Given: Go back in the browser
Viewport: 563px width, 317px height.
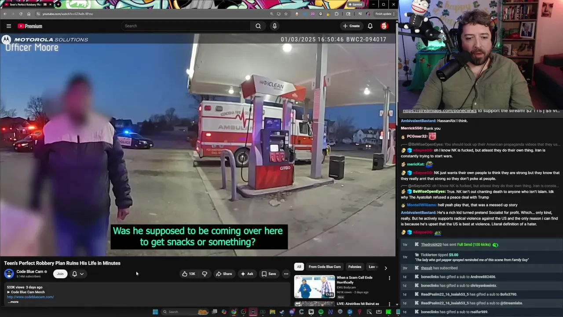Looking at the screenshot, I should pyautogui.click(x=5, y=14).
